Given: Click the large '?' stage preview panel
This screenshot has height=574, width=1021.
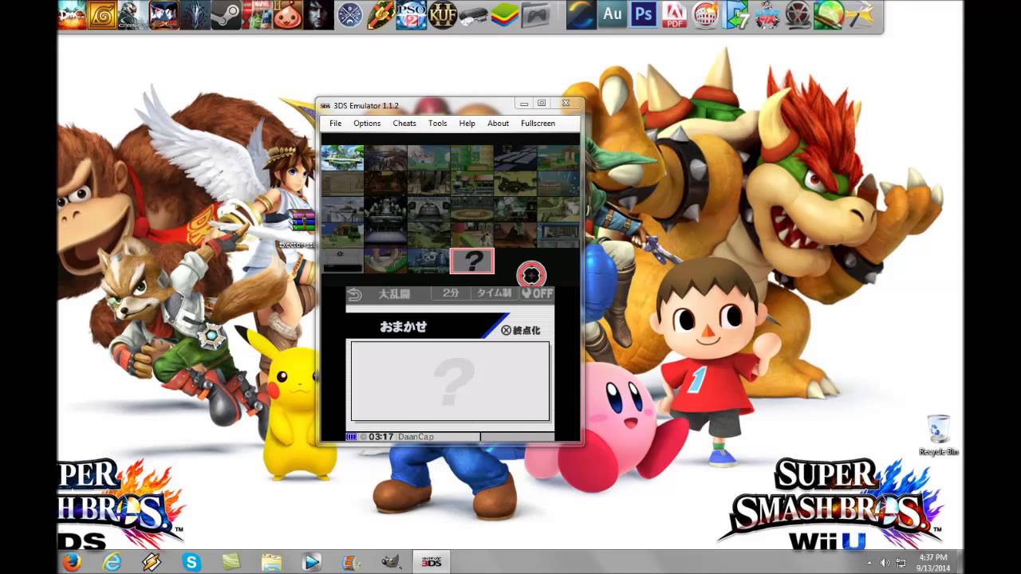Looking at the screenshot, I should tap(450, 381).
